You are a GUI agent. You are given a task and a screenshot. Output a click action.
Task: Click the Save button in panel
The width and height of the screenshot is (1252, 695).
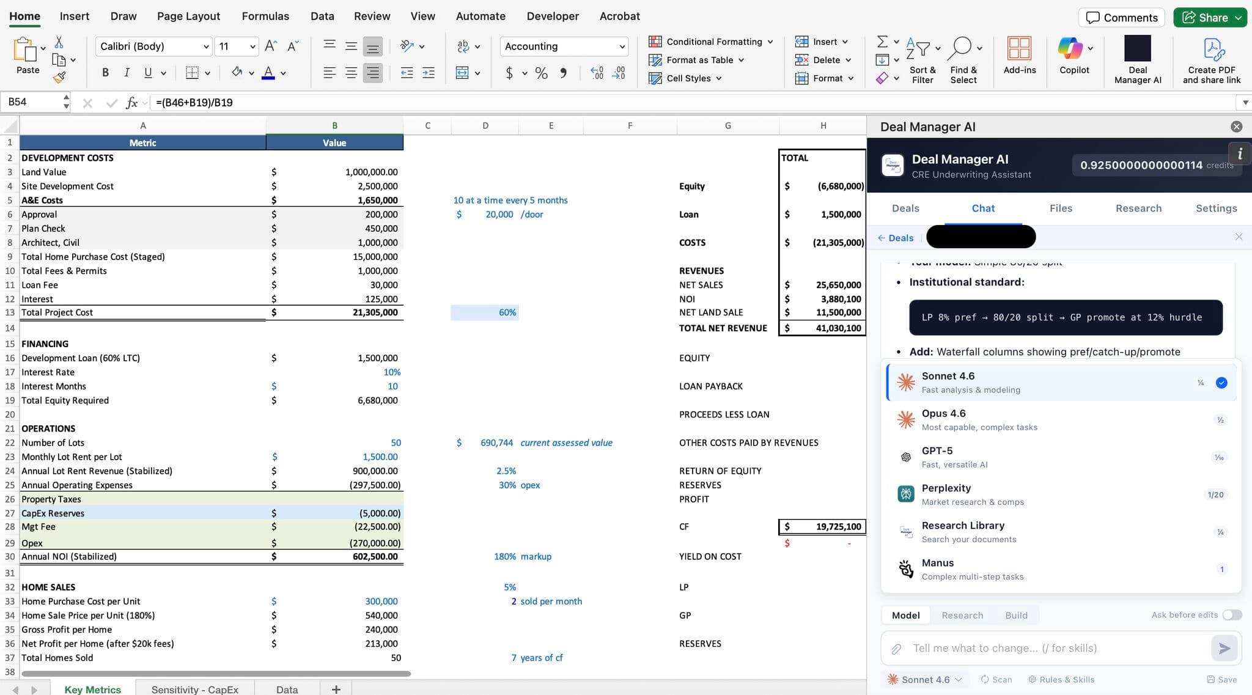coord(1221,680)
